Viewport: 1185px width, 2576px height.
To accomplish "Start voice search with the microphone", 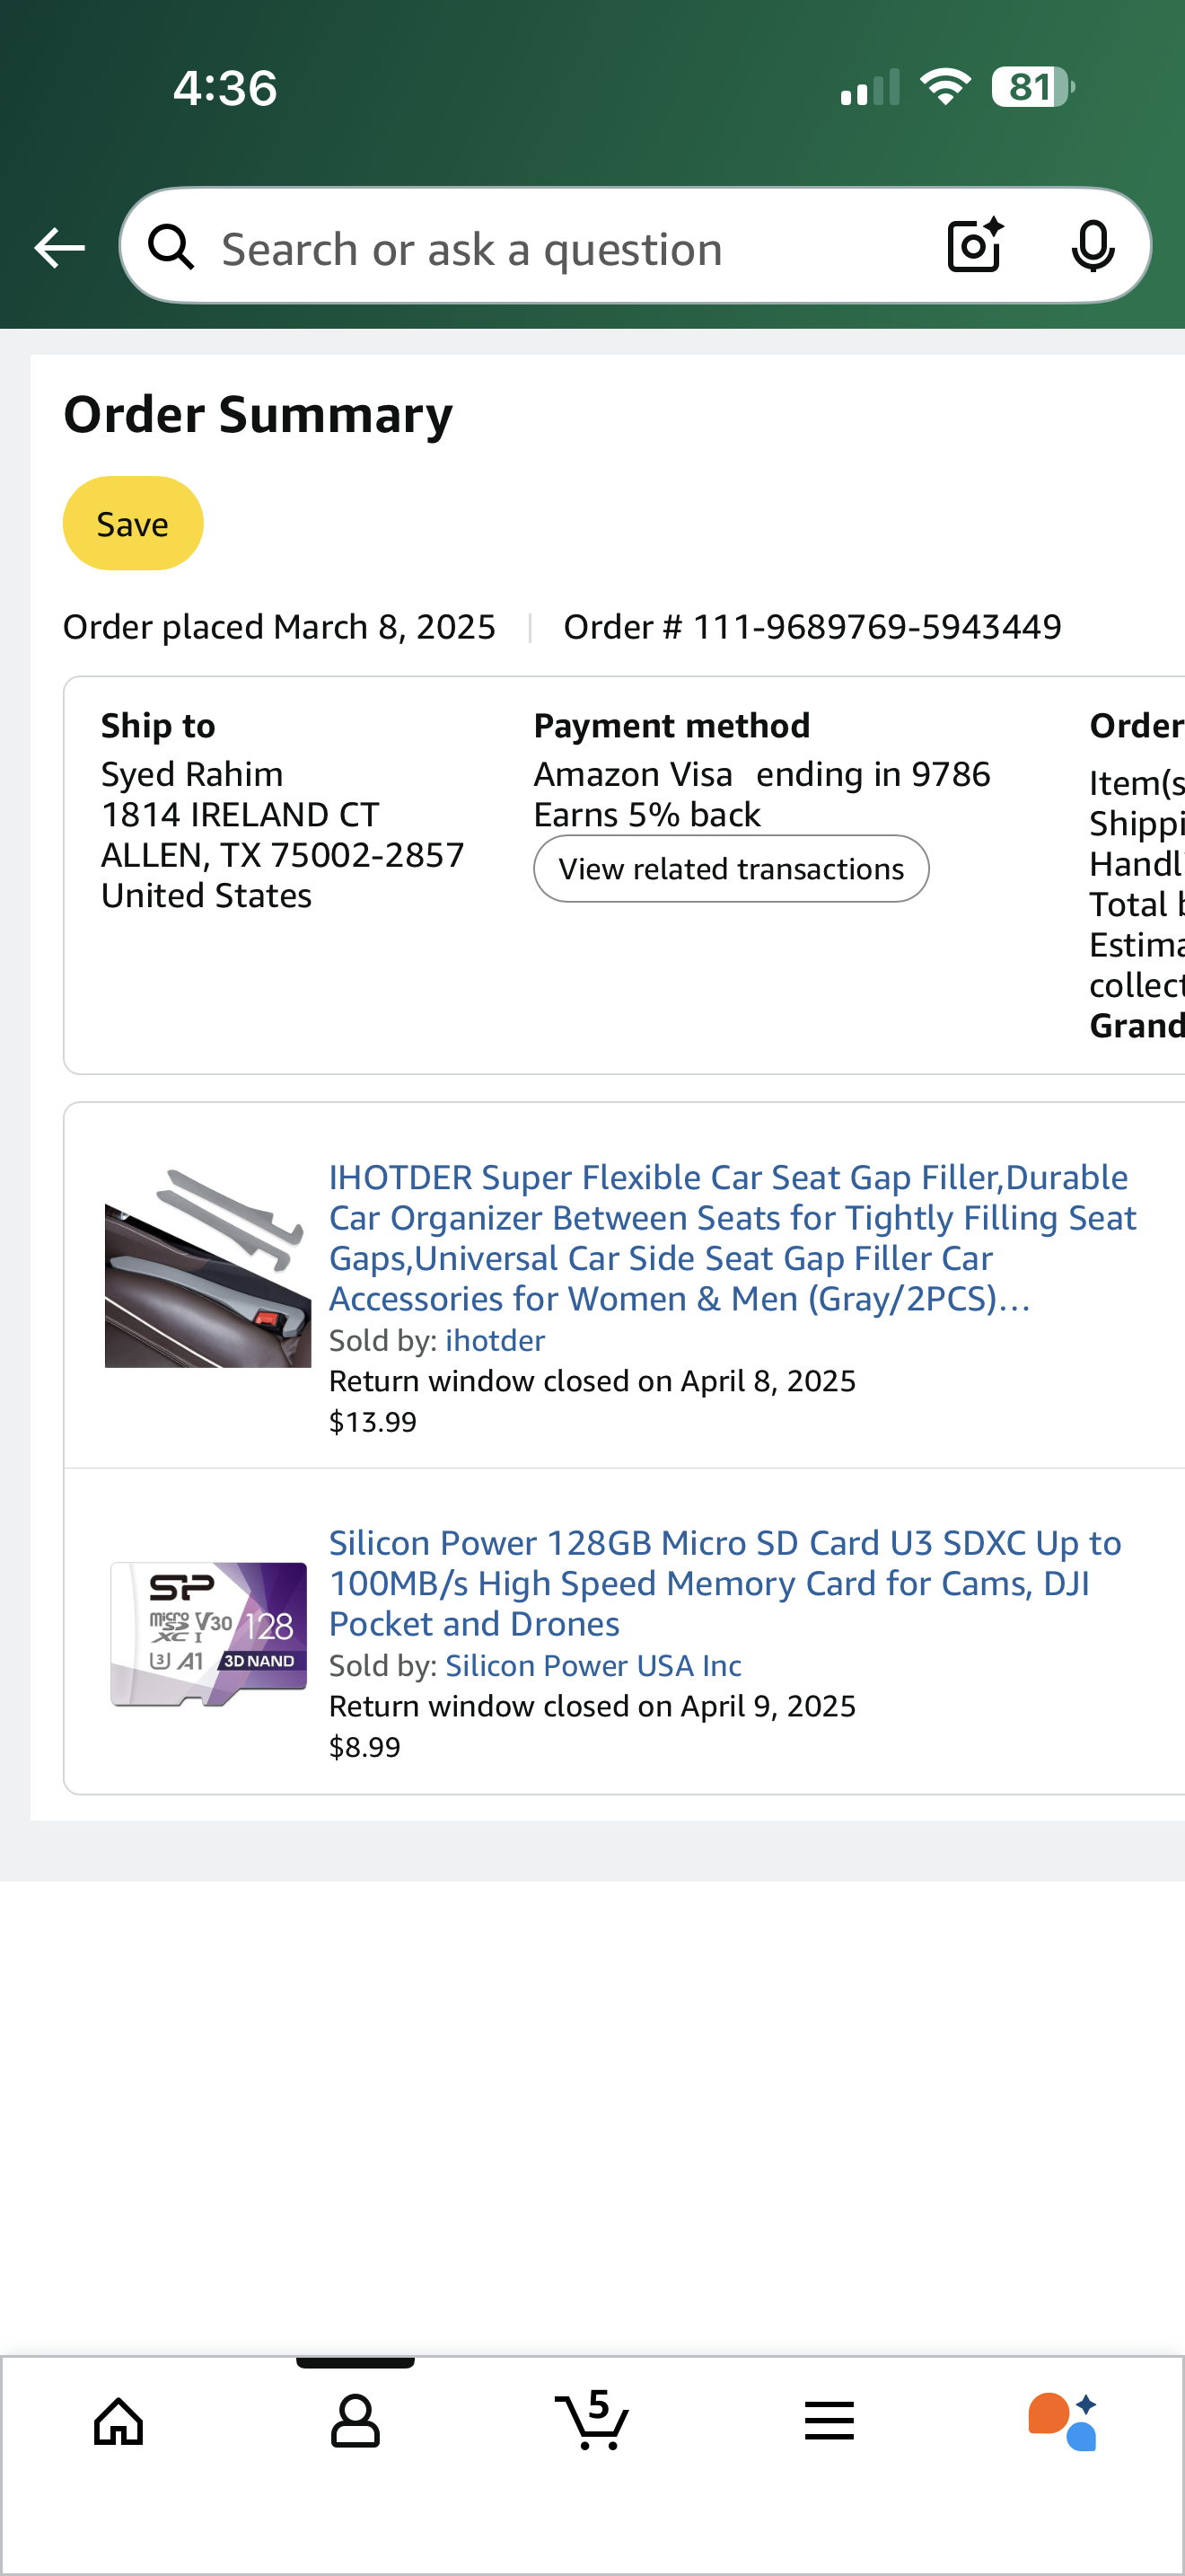I will click(1092, 246).
